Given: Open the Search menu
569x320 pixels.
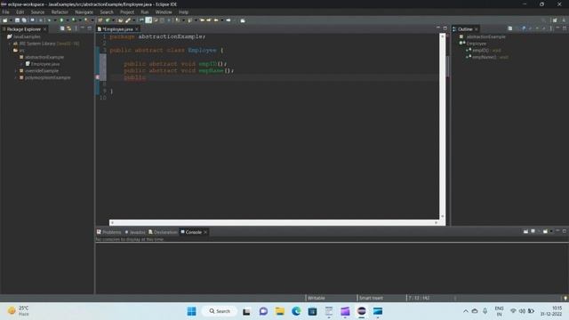Looking at the screenshot, I should tap(107, 12).
